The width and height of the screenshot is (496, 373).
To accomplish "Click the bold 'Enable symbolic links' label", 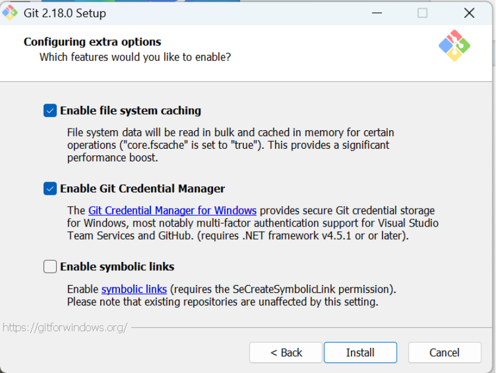I will click(117, 267).
